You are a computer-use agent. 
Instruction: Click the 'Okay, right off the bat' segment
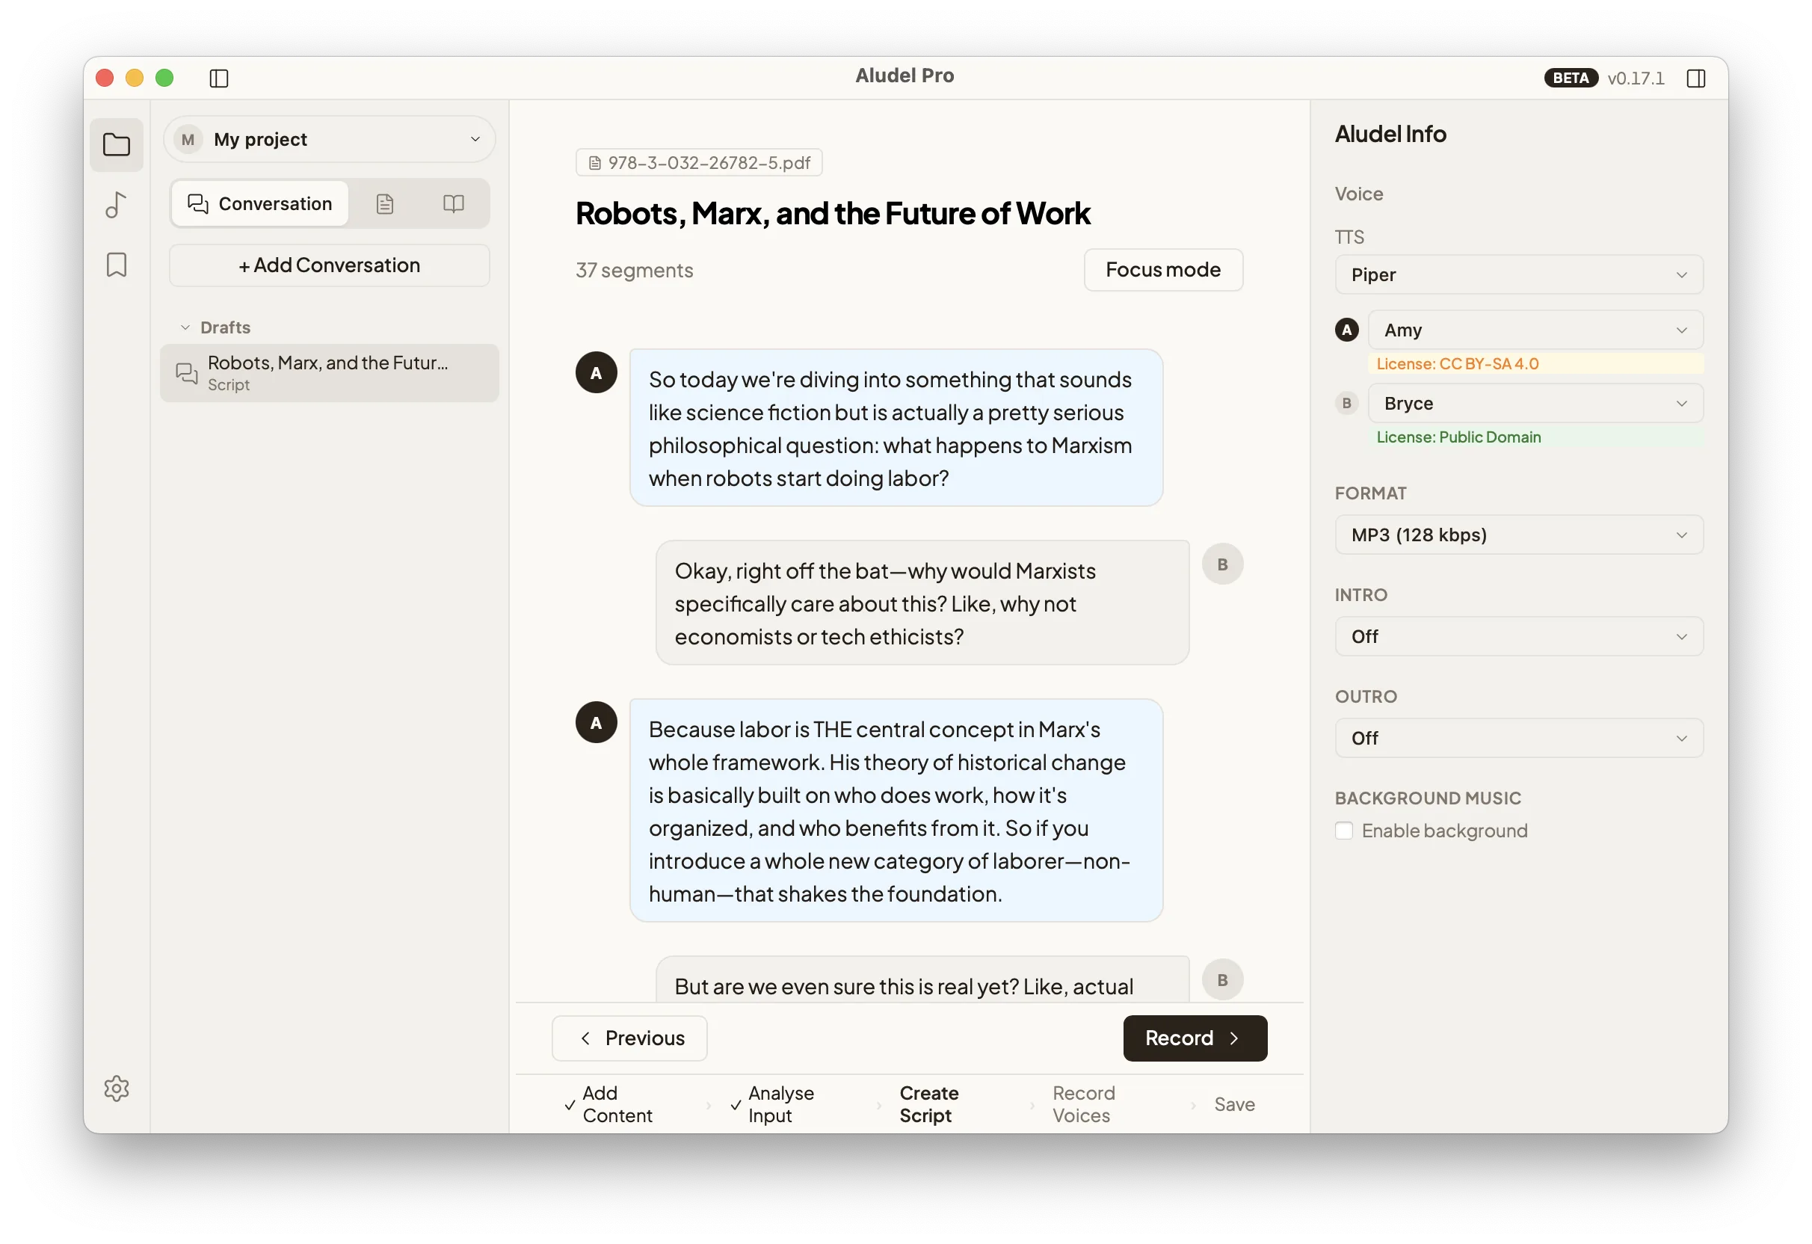coord(922,603)
